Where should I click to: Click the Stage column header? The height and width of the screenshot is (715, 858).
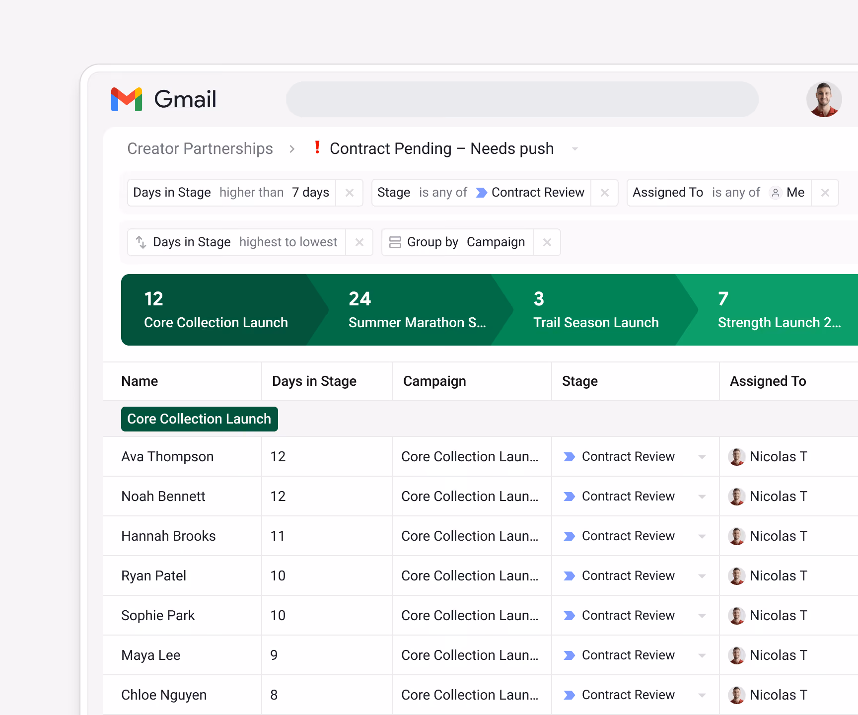click(579, 381)
